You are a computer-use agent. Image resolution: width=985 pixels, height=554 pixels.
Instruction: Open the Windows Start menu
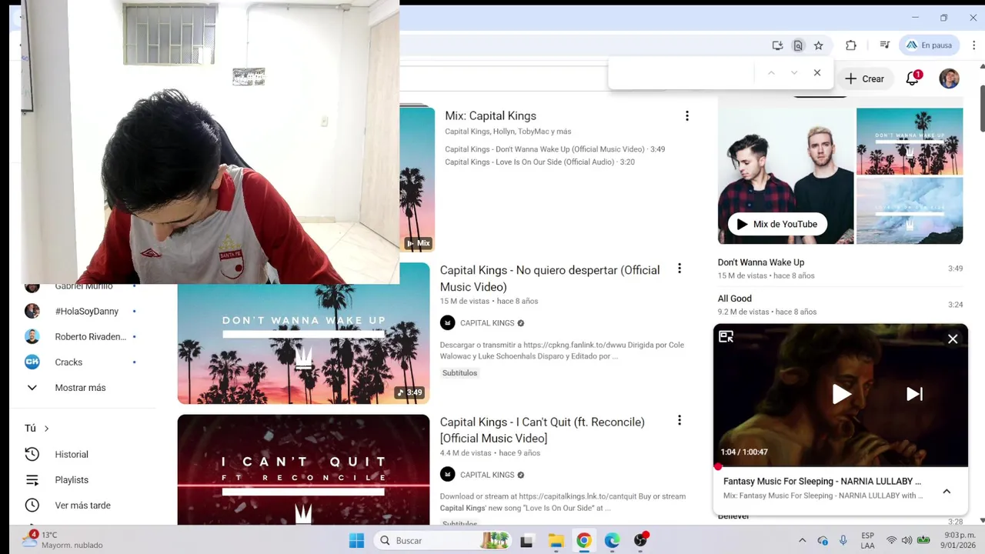tap(356, 540)
